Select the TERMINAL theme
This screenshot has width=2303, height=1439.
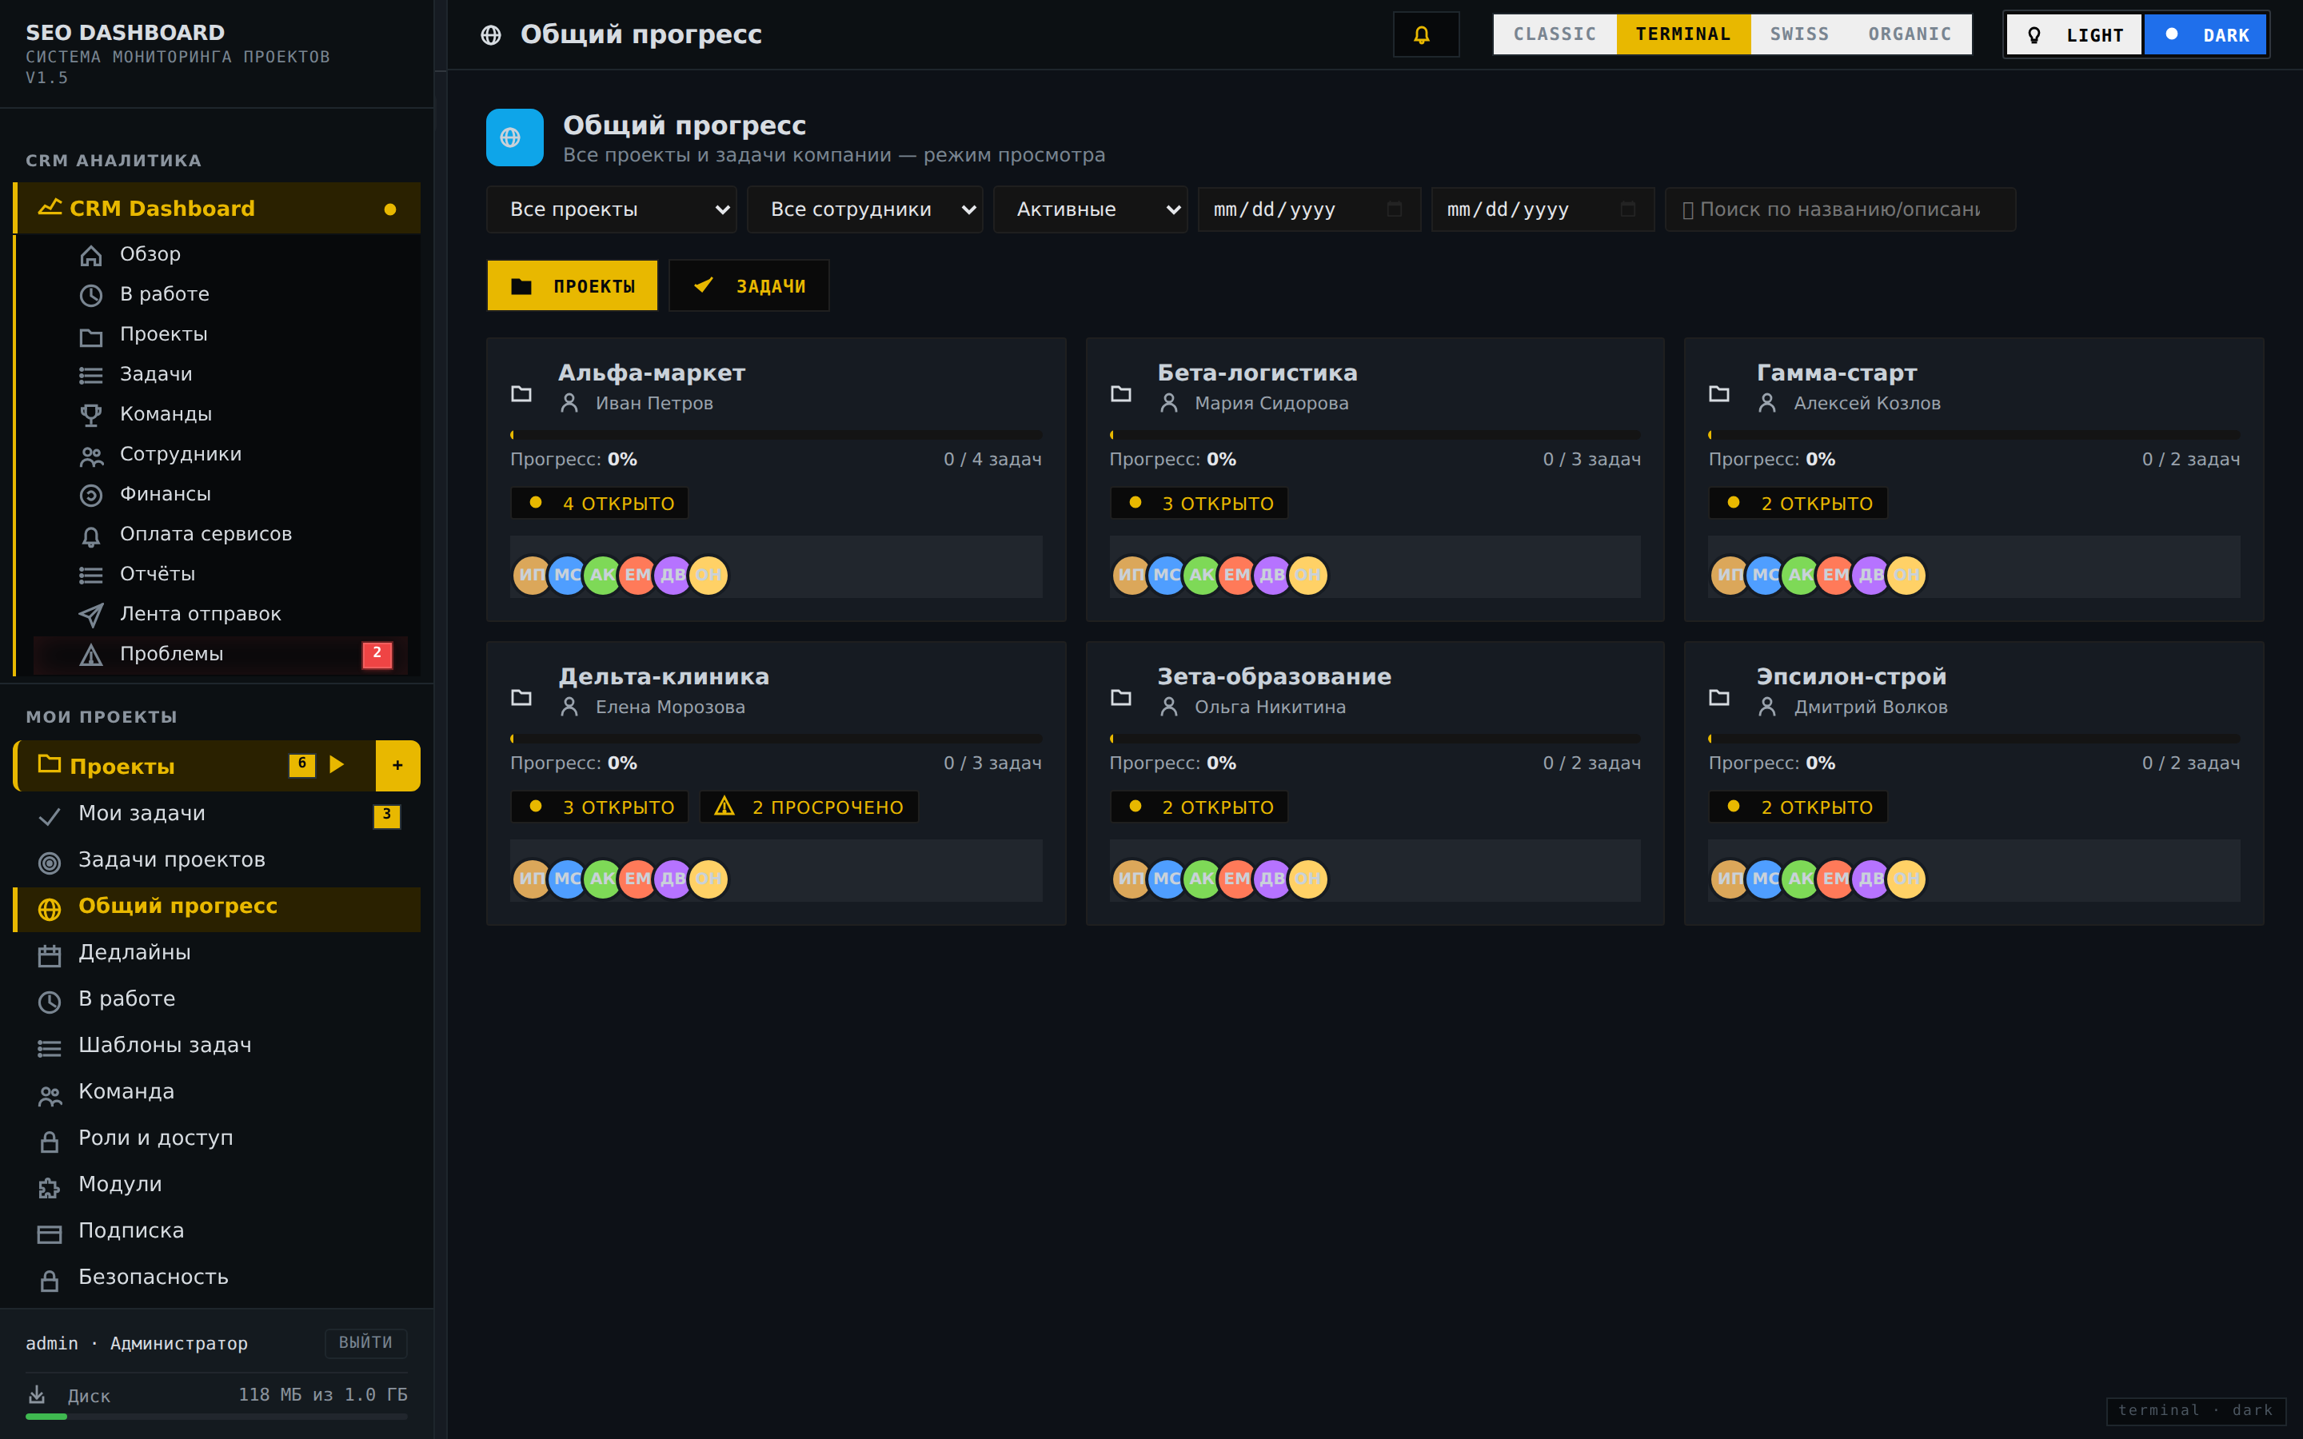1683,34
